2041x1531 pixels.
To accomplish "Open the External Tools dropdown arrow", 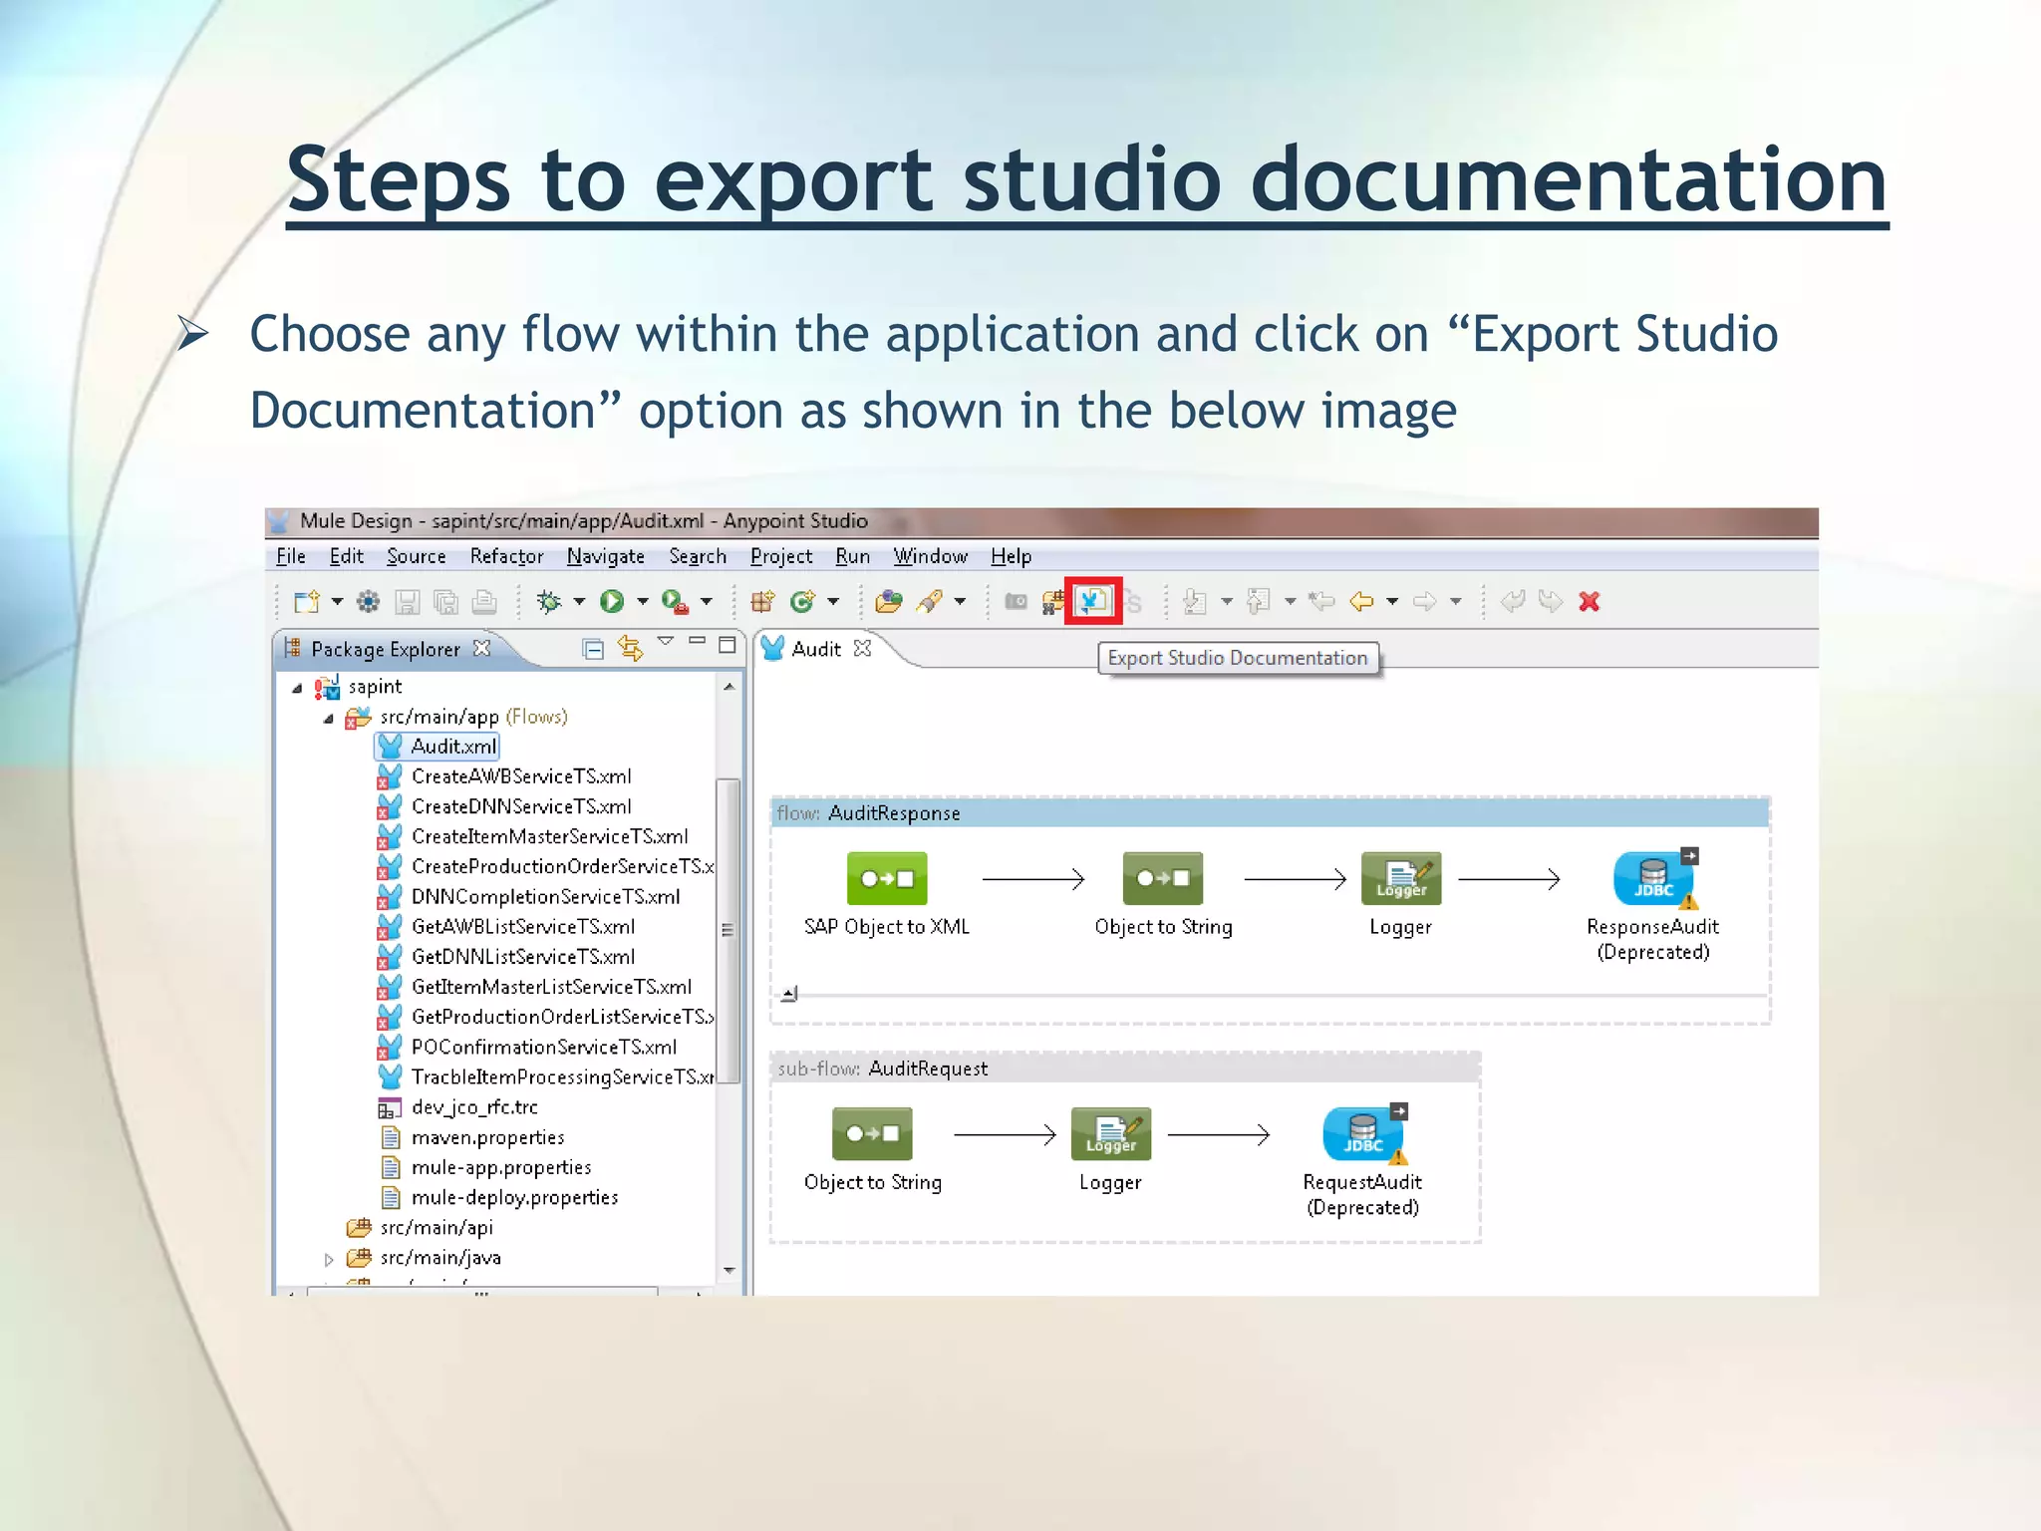I will coord(707,601).
